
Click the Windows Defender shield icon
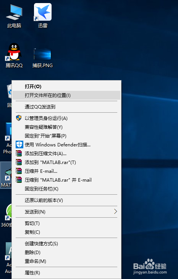[x=19, y=144]
